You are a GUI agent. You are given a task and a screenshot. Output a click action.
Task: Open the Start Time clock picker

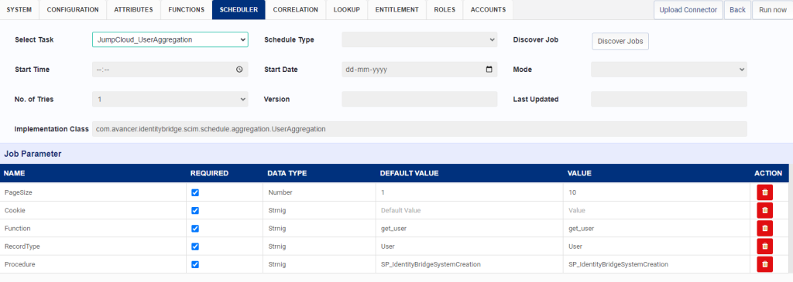(x=239, y=70)
